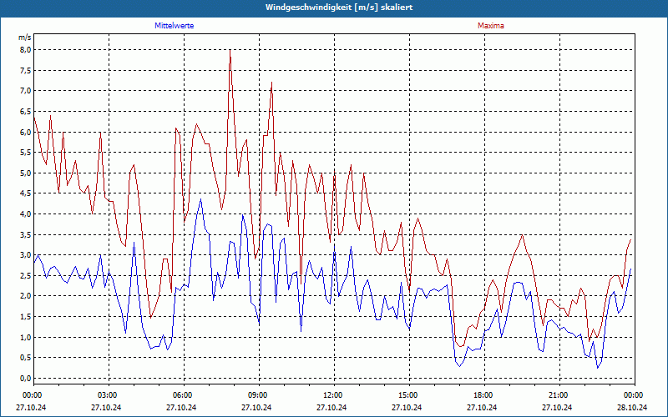Image resolution: width=668 pixels, height=417 pixels.
Task: Select the 5,5 y-axis value
Action: click(26, 153)
